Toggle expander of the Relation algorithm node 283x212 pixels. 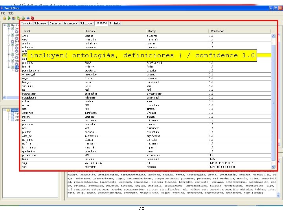pyautogui.click(x=9, y=61)
